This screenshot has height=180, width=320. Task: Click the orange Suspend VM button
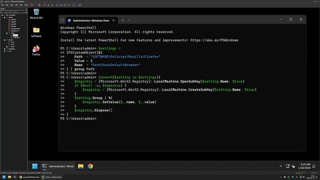coord(31,5)
